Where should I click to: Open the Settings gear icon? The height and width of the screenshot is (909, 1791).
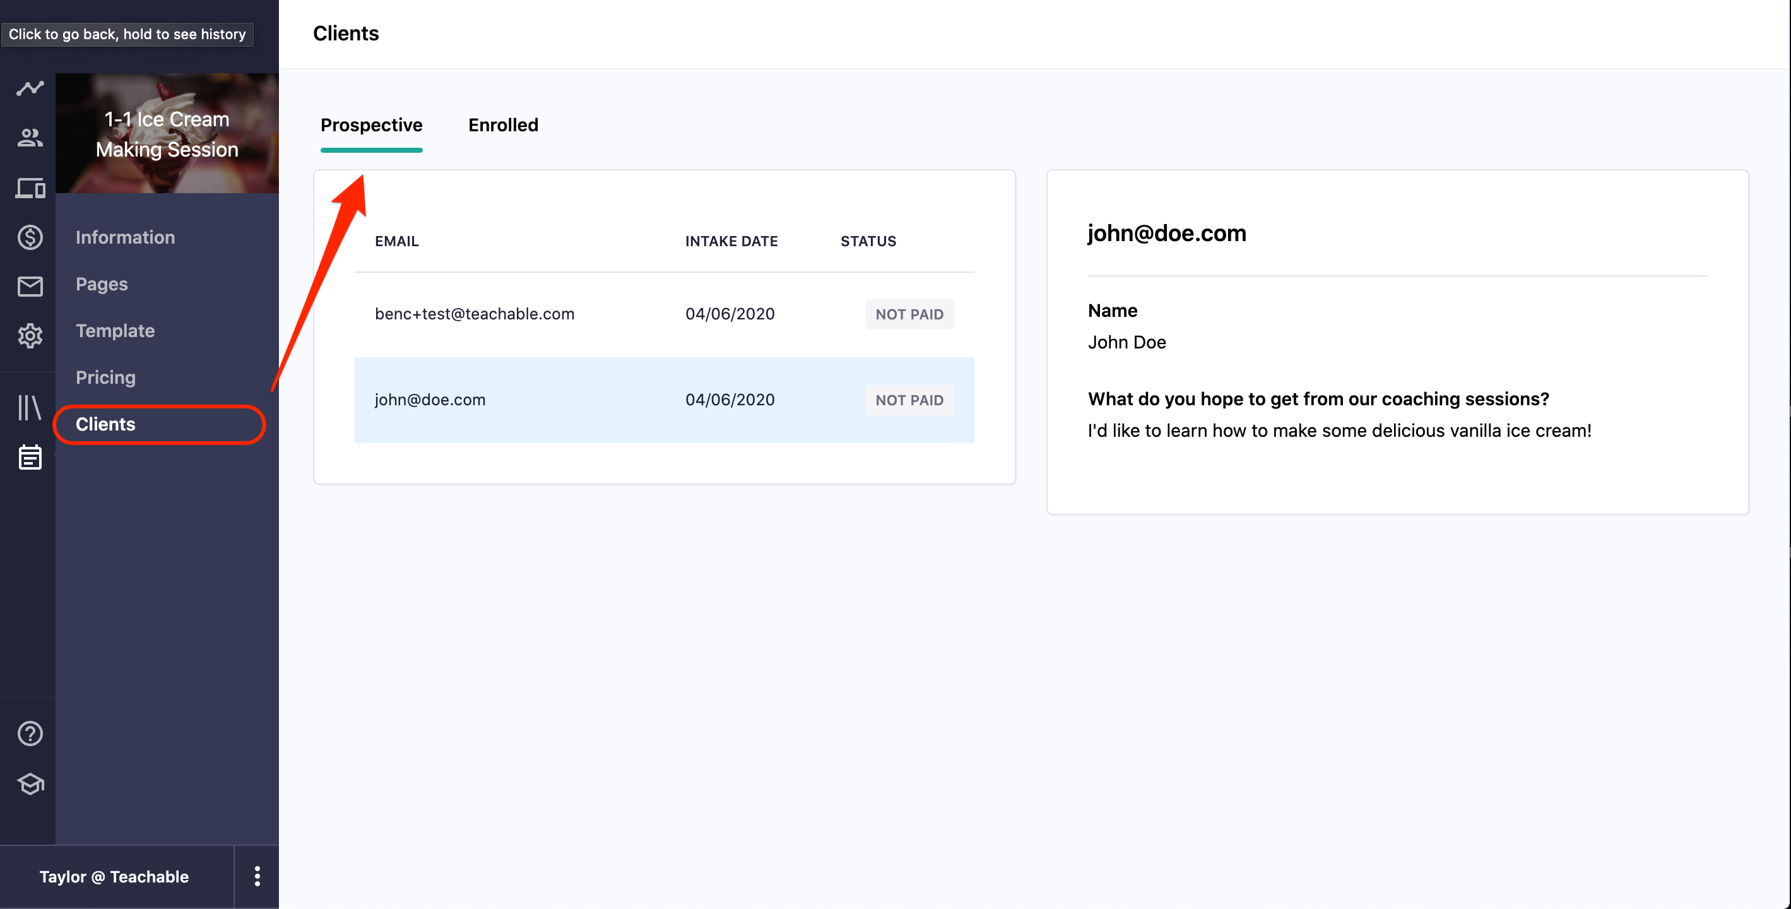30,336
